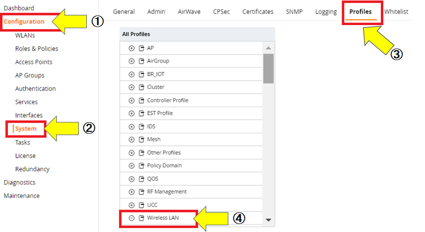
Task: Click the AirGroup profile page icon
Action: (141, 61)
